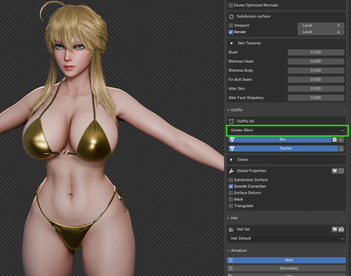Toggle the Panties outfit piece button
The image size is (351, 276).
click(x=283, y=149)
